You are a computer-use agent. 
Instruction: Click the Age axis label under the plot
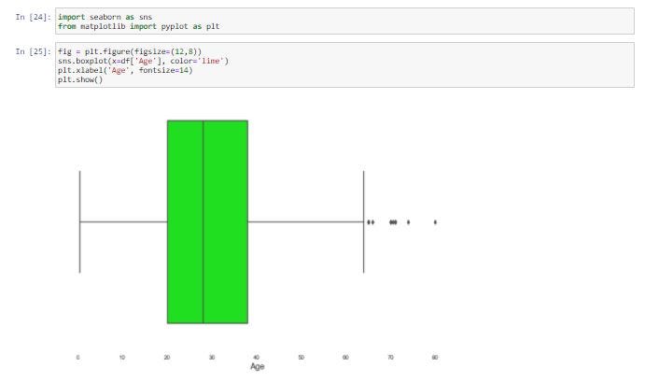(x=258, y=366)
